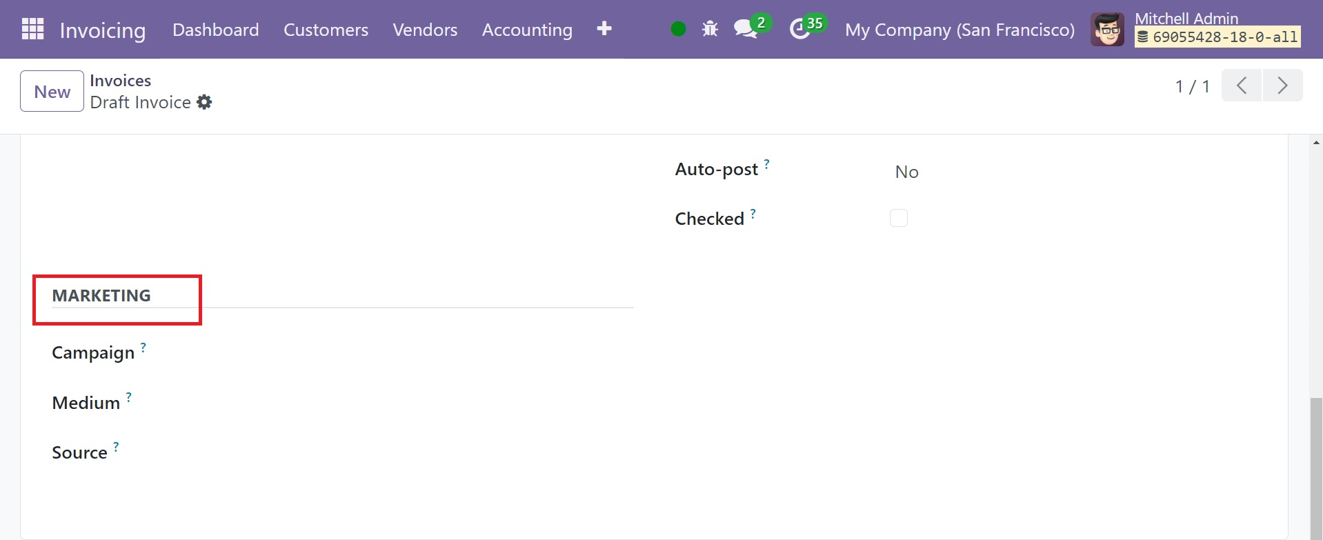Open Draft Invoice gear actions menu
The width and height of the screenshot is (1323, 540).
pyautogui.click(x=204, y=102)
